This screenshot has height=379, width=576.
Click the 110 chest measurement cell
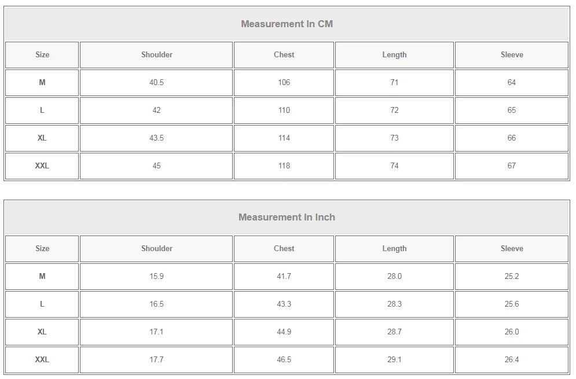coord(284,110)
